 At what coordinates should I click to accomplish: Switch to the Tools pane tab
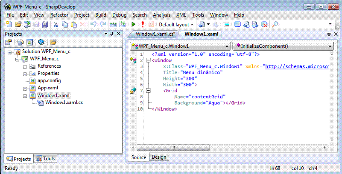coord(46,159)
